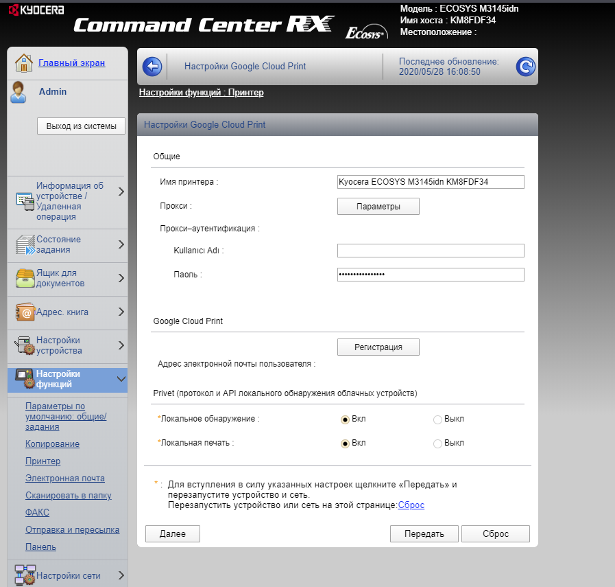Click the Состояние задания icon

pos(25,245)
